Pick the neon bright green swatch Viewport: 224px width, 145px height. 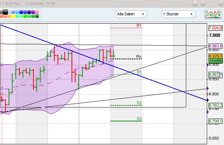[25, 16]
